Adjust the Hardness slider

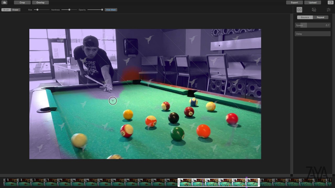(x=69, y=10)
